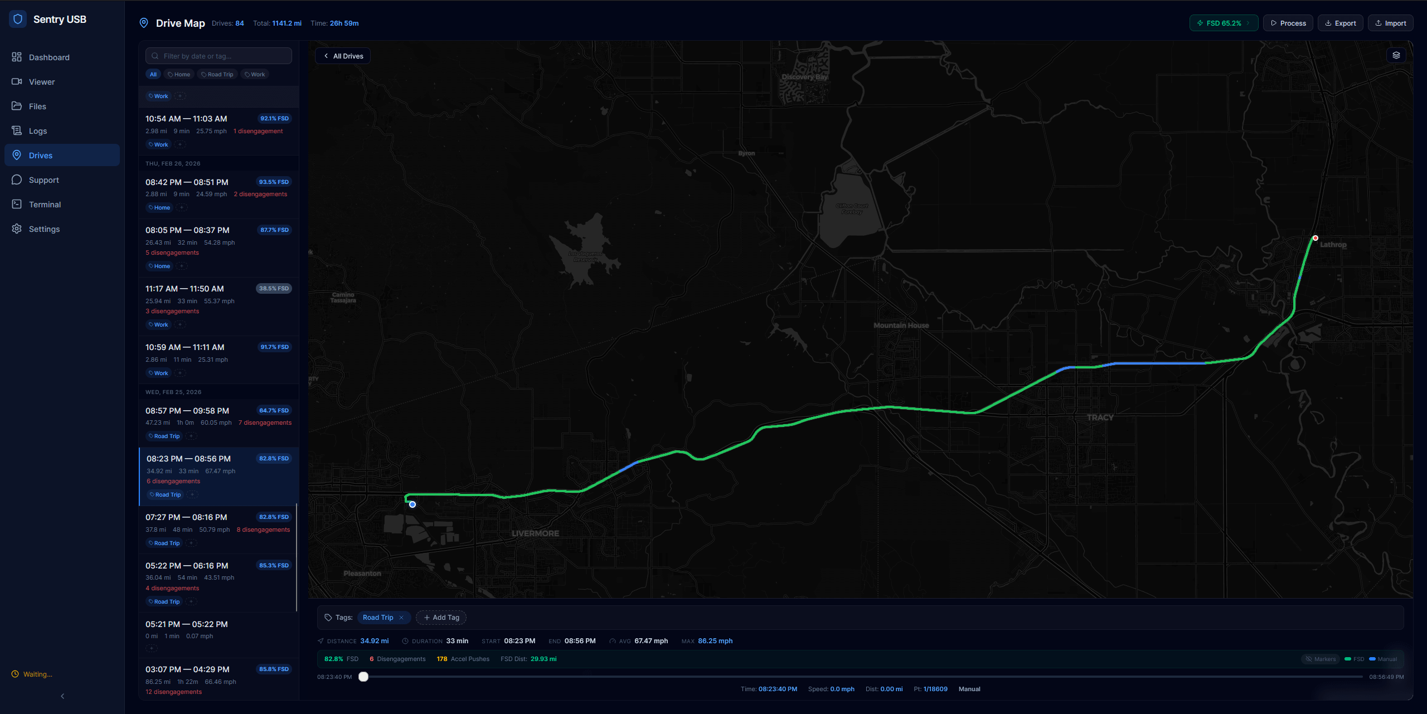The width and height of the screenshot is (1427, 714).
Task: Filter drives by the Home tag
Action: point(179,75)
